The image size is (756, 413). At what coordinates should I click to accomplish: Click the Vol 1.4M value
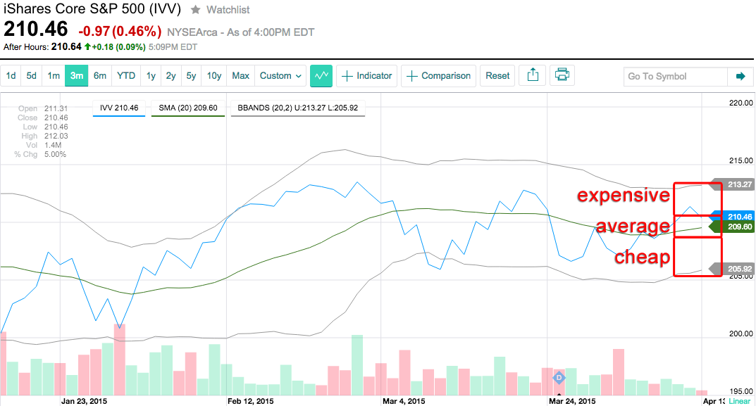tap(53, 145)
